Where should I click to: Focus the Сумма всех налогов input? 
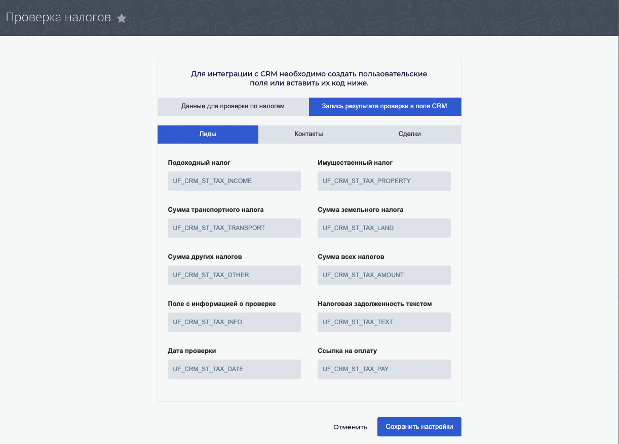pos(384,275)
